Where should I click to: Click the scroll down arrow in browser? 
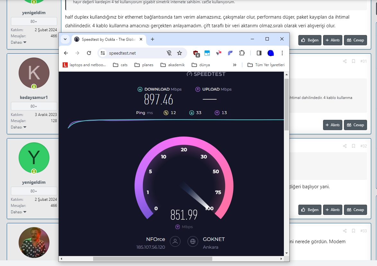pos(286,253)
